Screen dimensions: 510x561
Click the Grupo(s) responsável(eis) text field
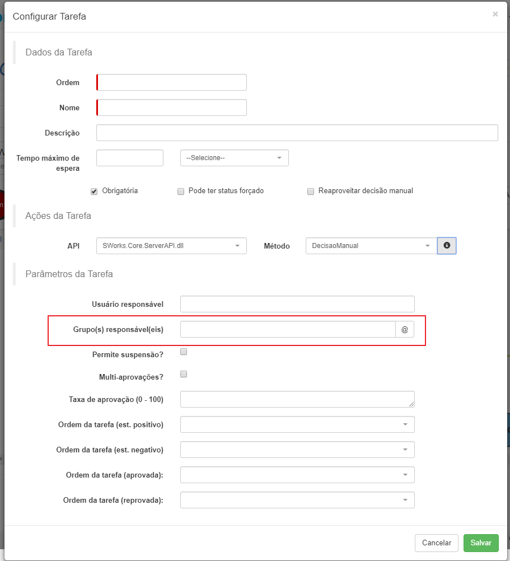(288, 330)
